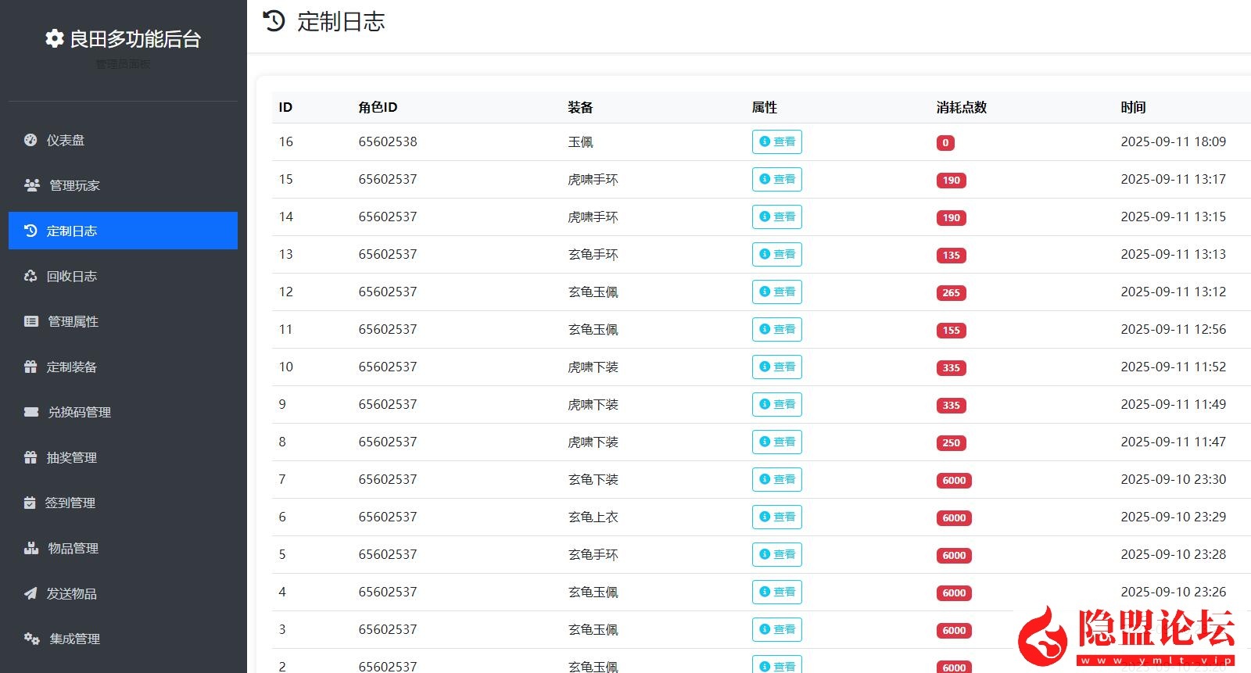
Task: Click the 回收日志 recycle icon
Action: [30, 276]
